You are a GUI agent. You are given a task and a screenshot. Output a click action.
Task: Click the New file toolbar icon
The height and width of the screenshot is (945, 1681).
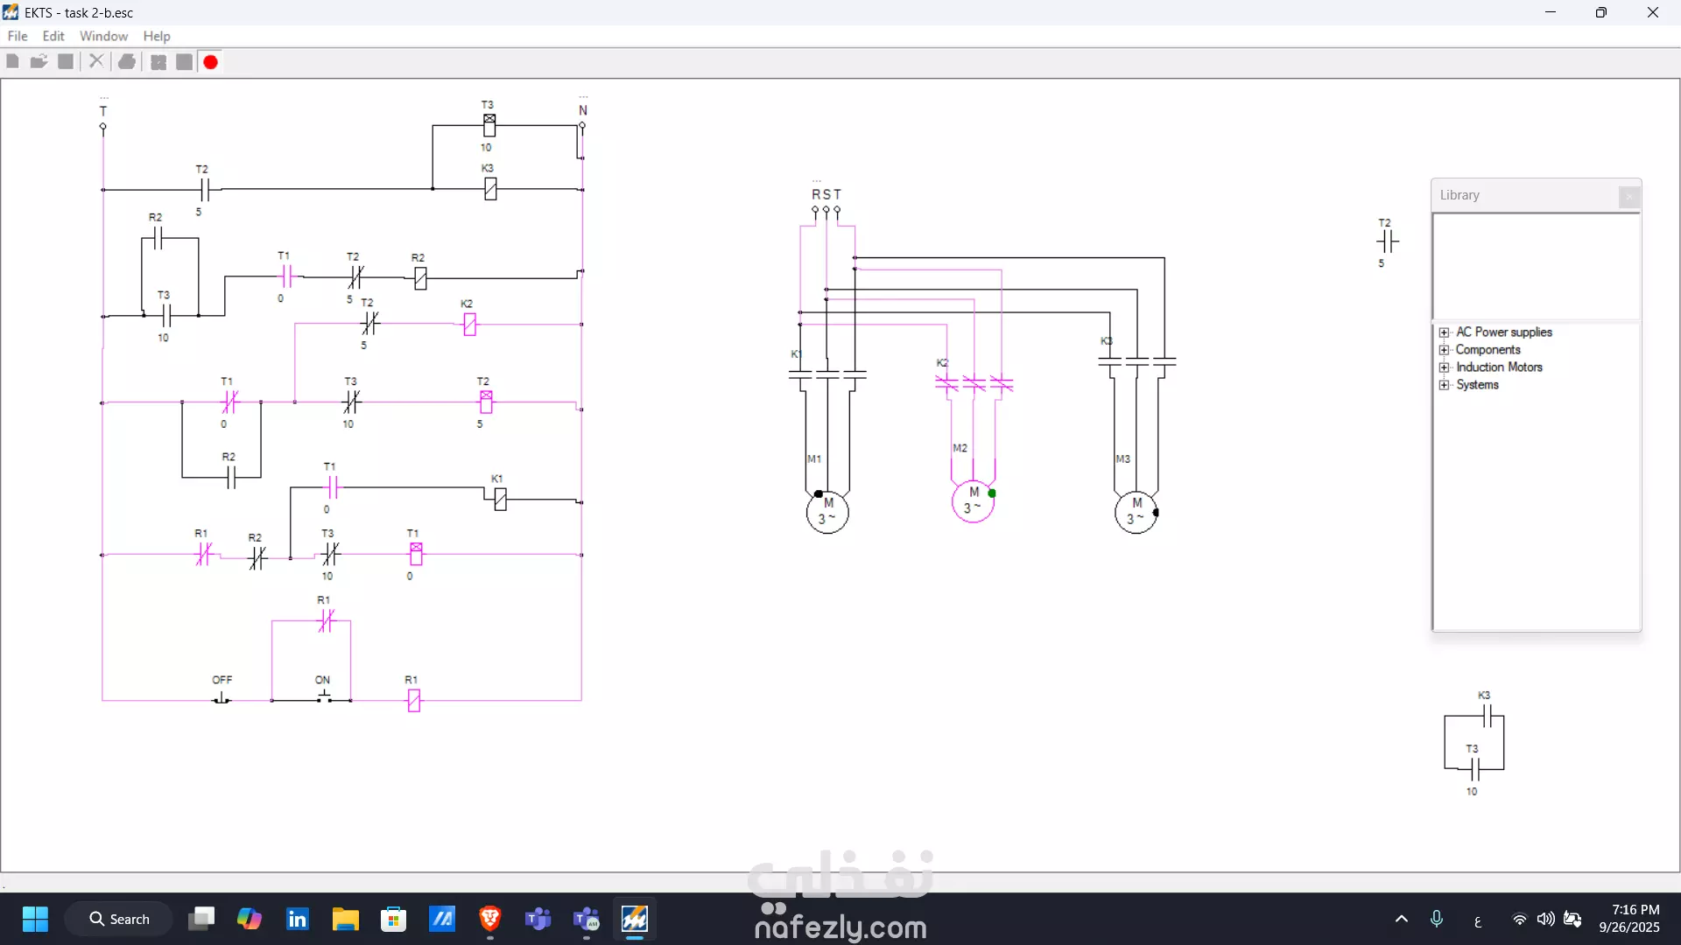pos(12,61)
